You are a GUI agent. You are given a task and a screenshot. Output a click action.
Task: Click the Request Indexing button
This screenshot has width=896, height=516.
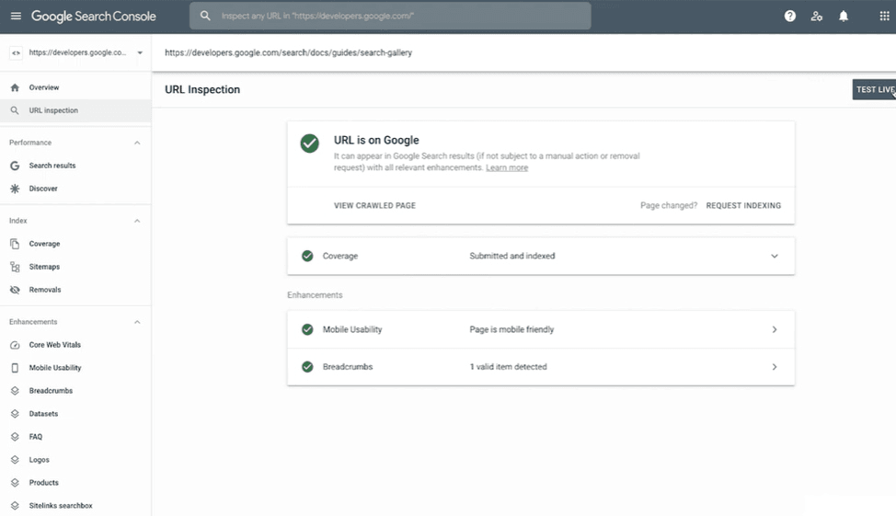pyautogui.click(x=743, y=206)
